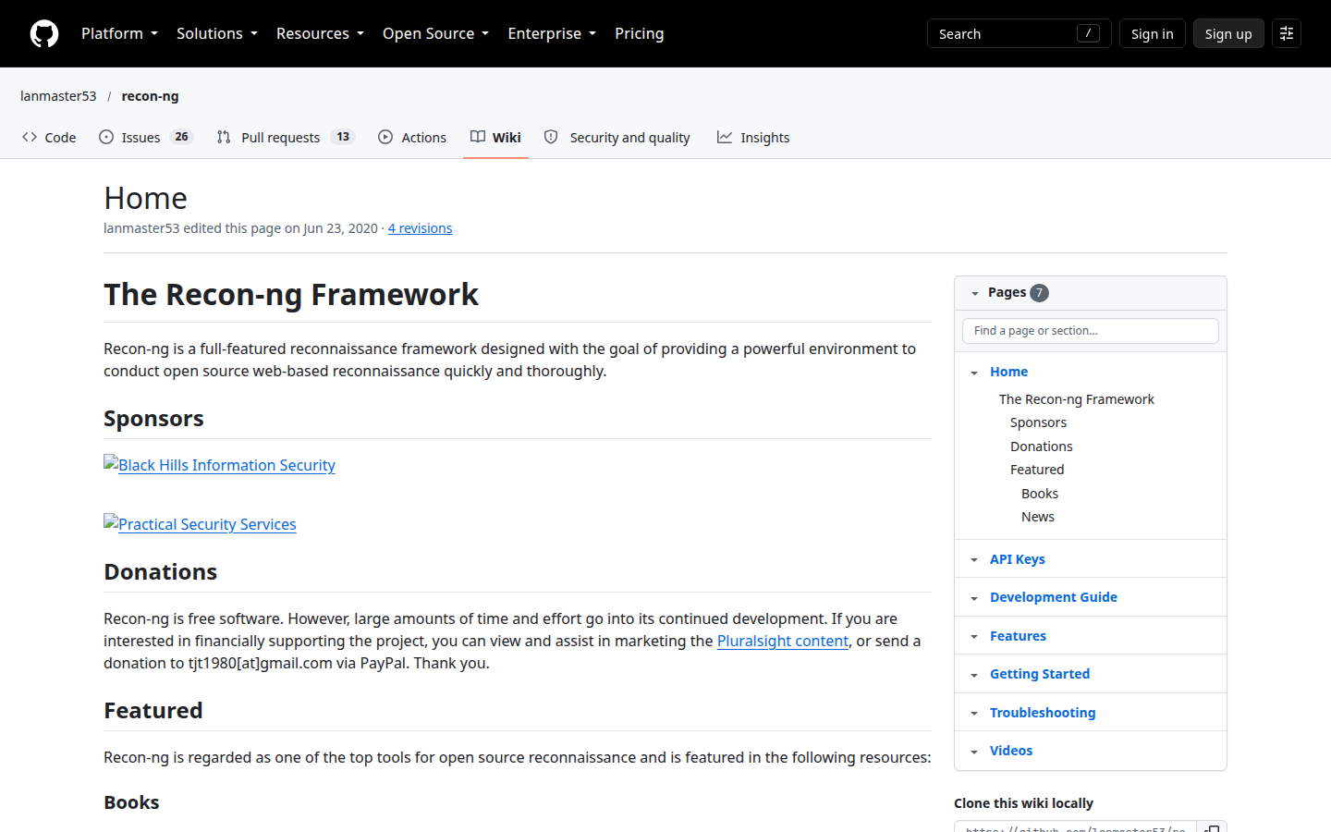1331x832 pixels.
Task: Click the Pull requests branch icon
Action: point(224,137)
